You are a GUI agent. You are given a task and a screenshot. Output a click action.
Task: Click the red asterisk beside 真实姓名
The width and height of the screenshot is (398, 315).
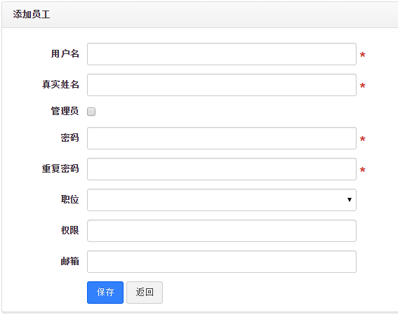click(362, 86)
